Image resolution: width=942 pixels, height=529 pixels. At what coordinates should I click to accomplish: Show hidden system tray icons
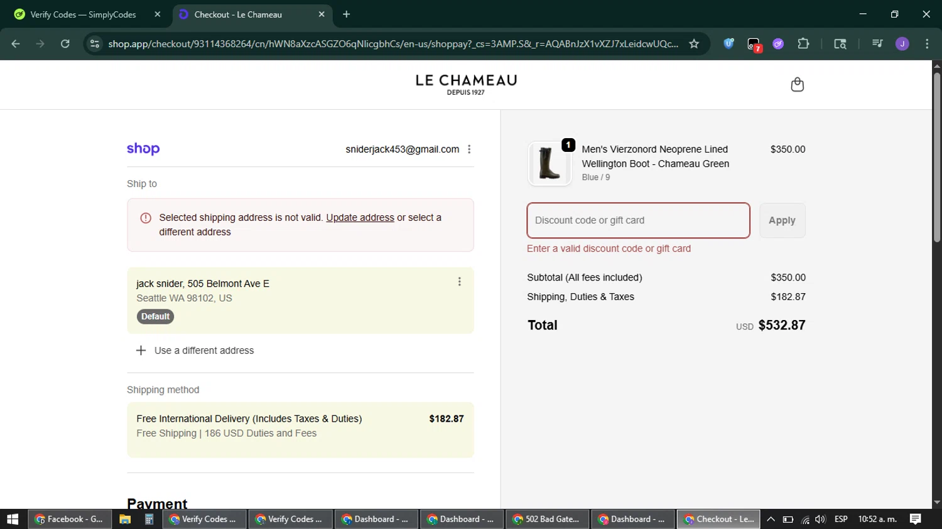click(x=771, y=519)
